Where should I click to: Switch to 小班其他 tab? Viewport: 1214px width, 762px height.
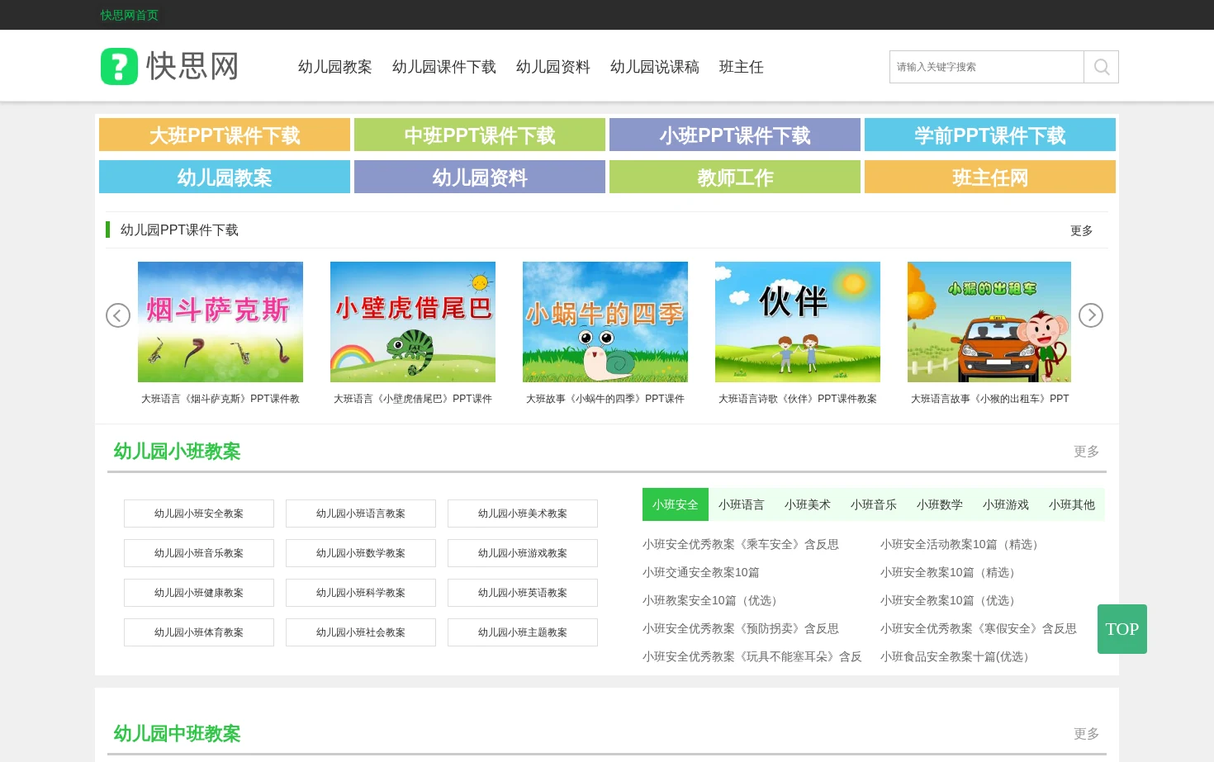[x=1072, y=504]
